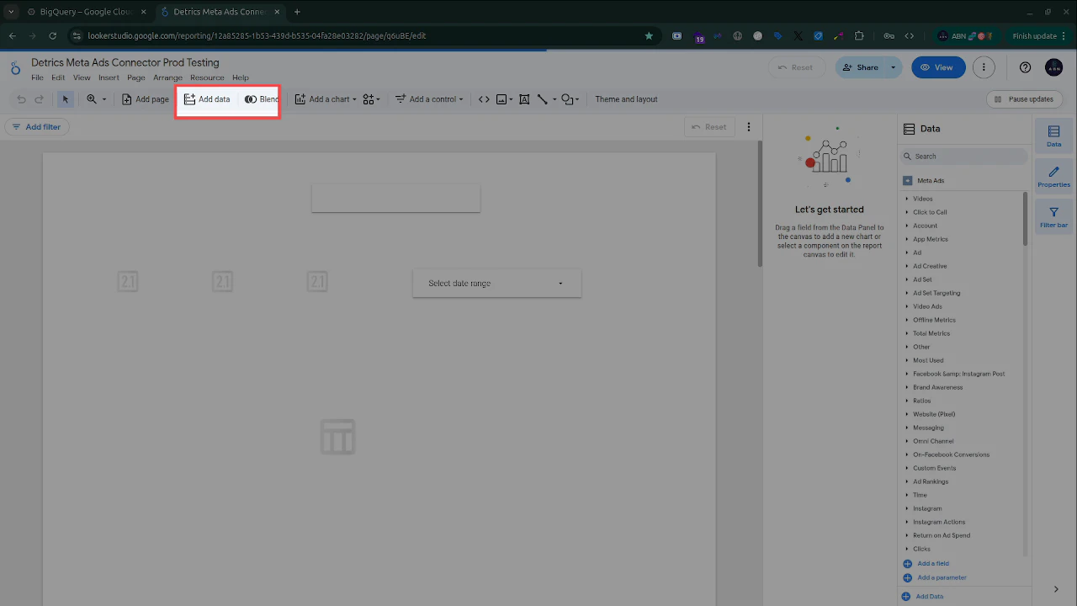Open the Resource menu
The height and width of the screenshot is (606, 1077).
[207, 77]
